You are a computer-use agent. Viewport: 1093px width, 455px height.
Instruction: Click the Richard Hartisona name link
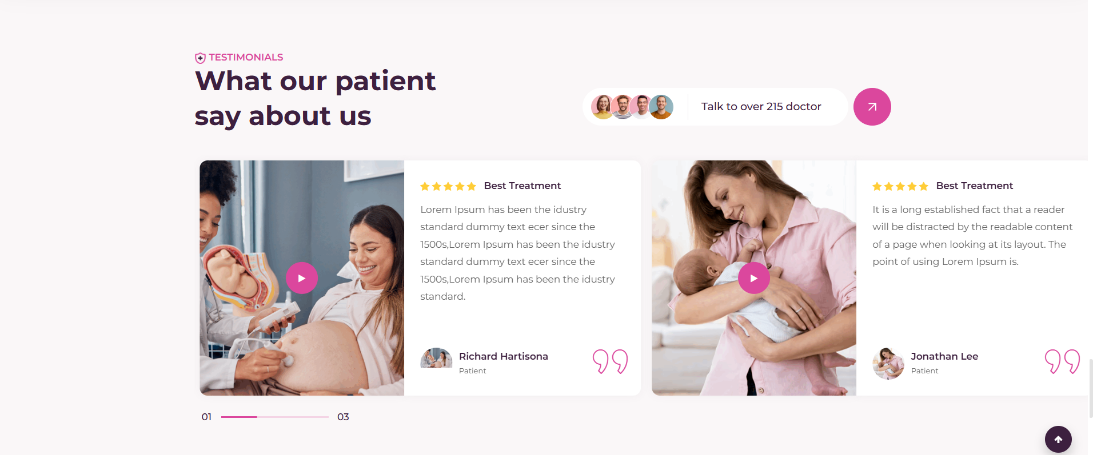(504, 356)
